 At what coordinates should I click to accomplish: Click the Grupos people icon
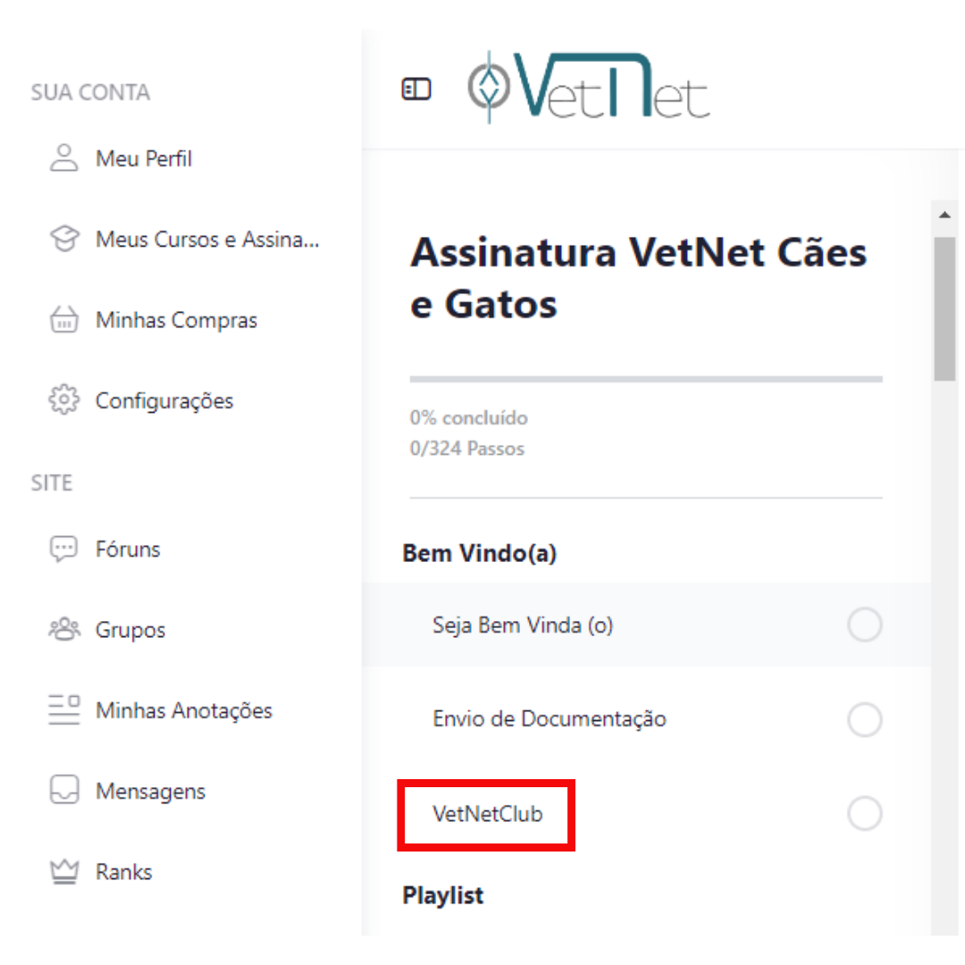coord(63,629)
